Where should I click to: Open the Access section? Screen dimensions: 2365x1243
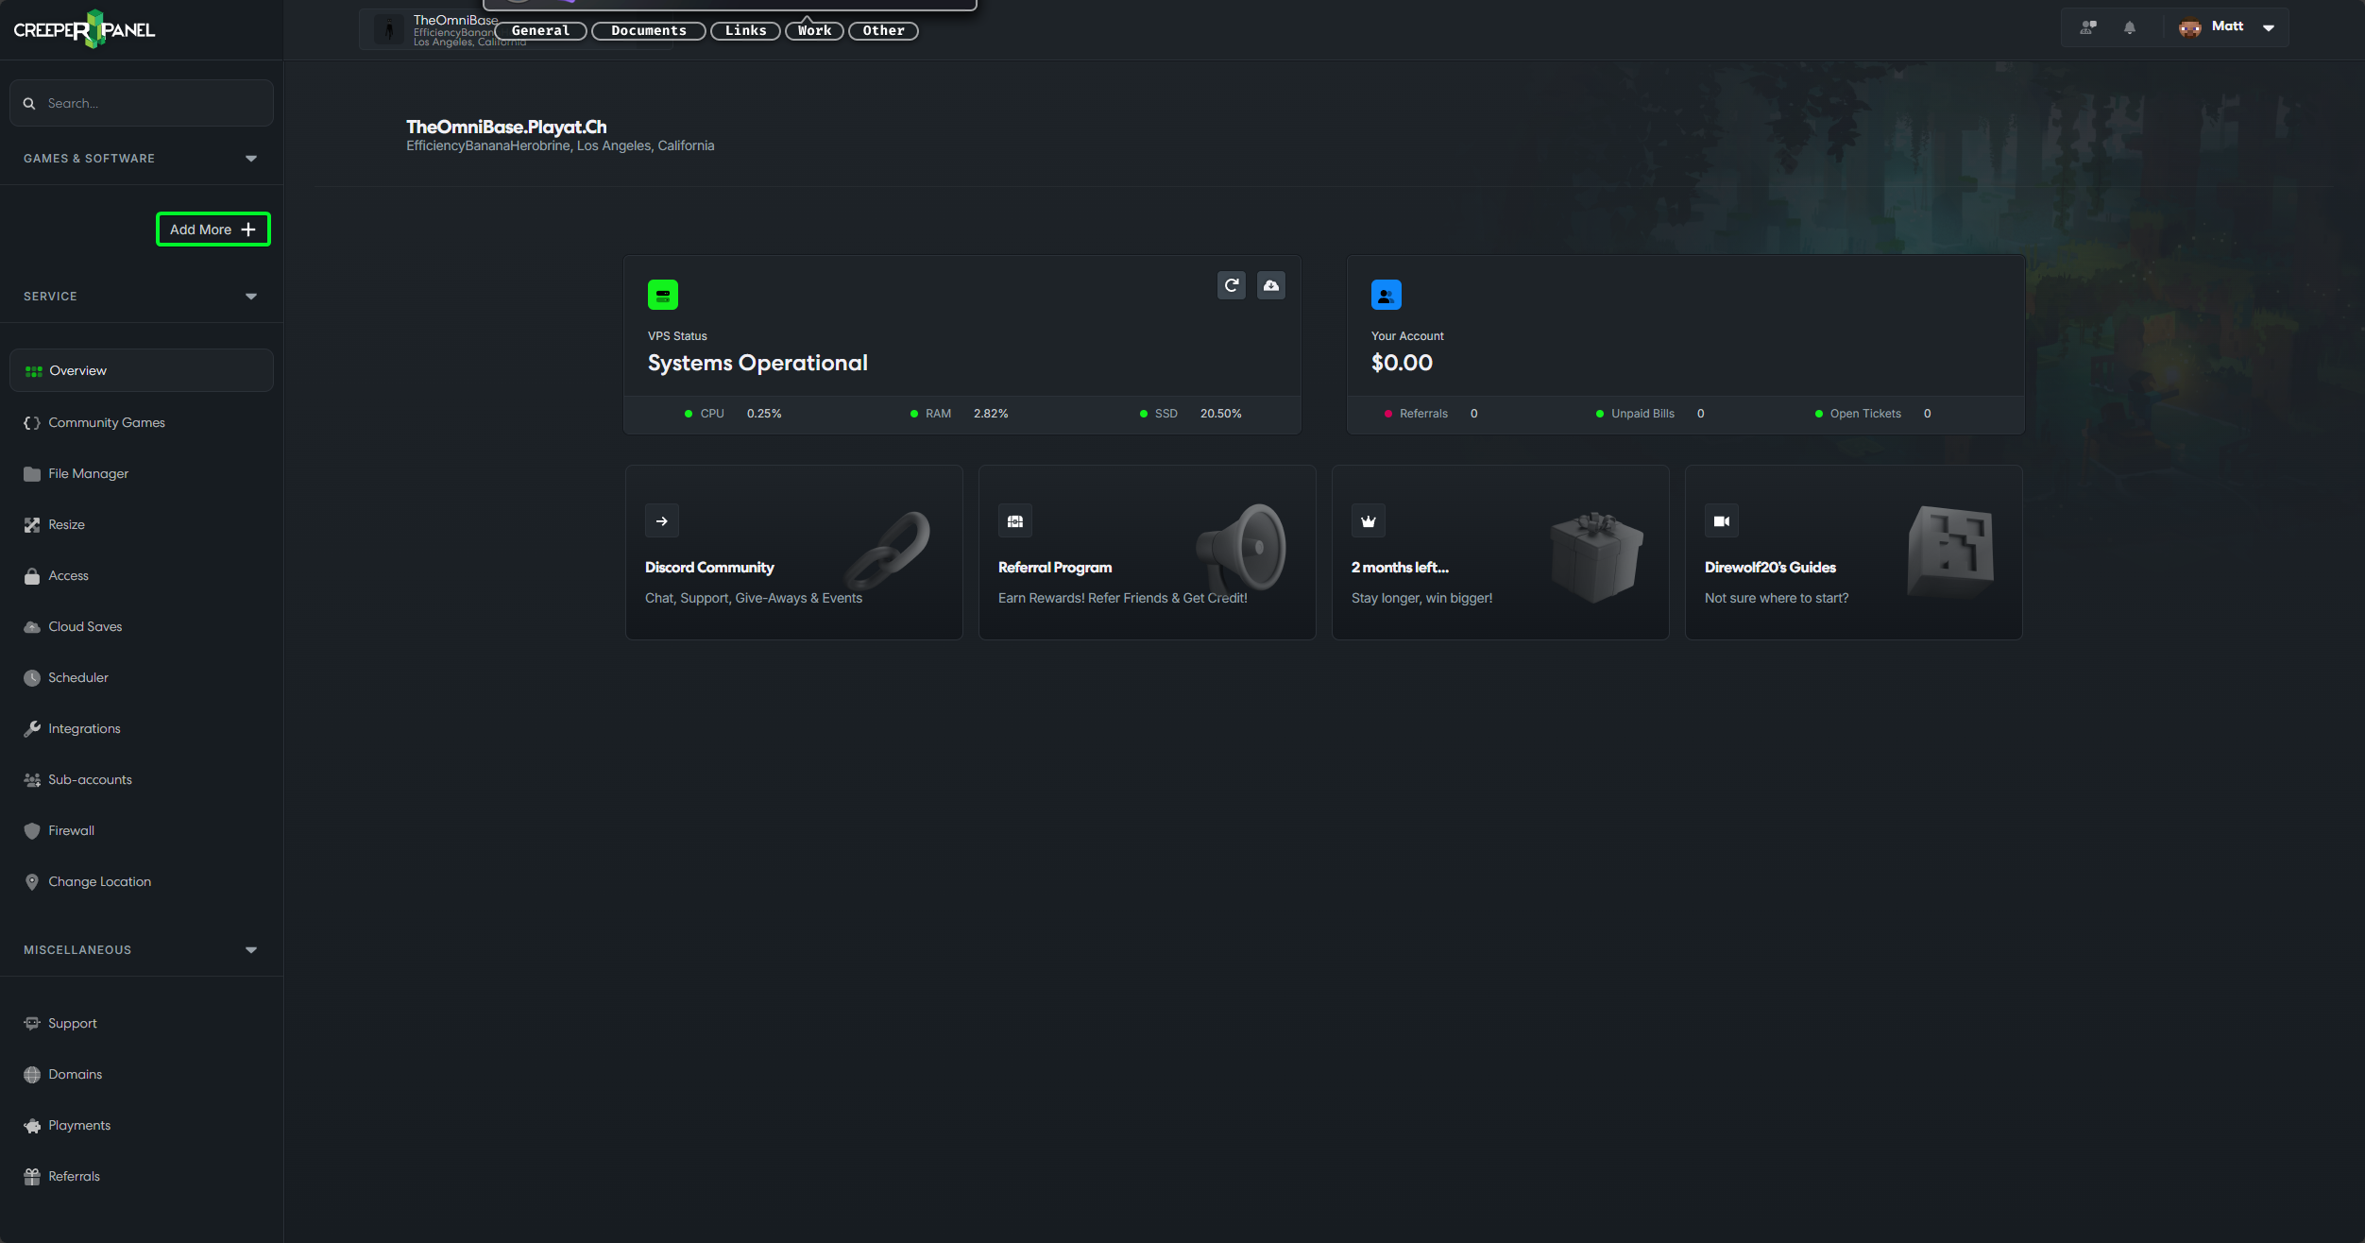pos(67,575)
